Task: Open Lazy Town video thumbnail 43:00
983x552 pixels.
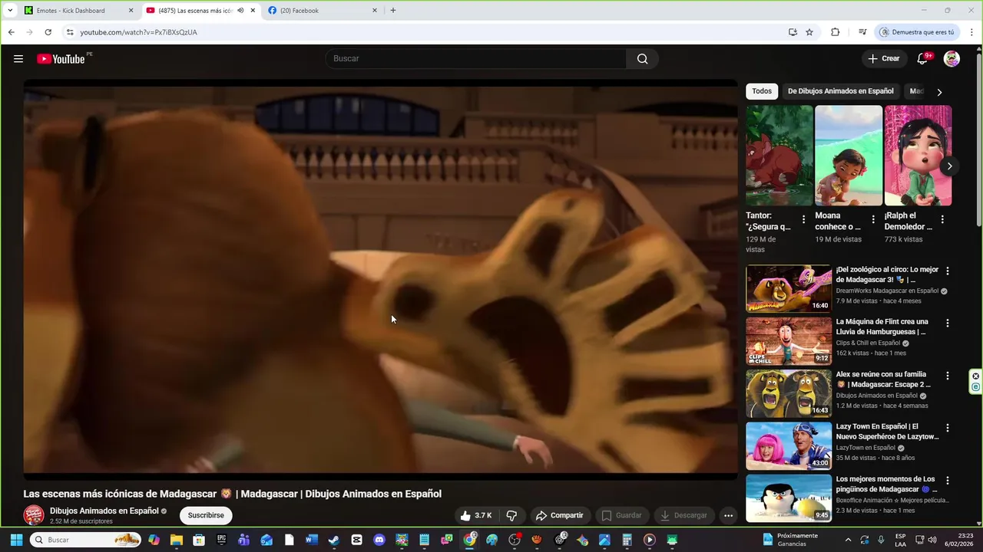Action: click(x=789, y=445)
